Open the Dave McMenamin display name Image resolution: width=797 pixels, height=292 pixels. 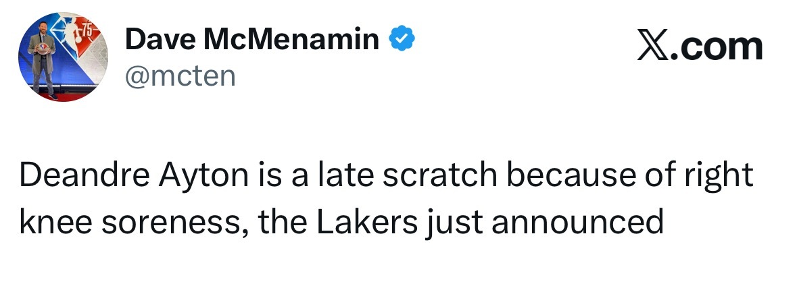click(252, 41)
